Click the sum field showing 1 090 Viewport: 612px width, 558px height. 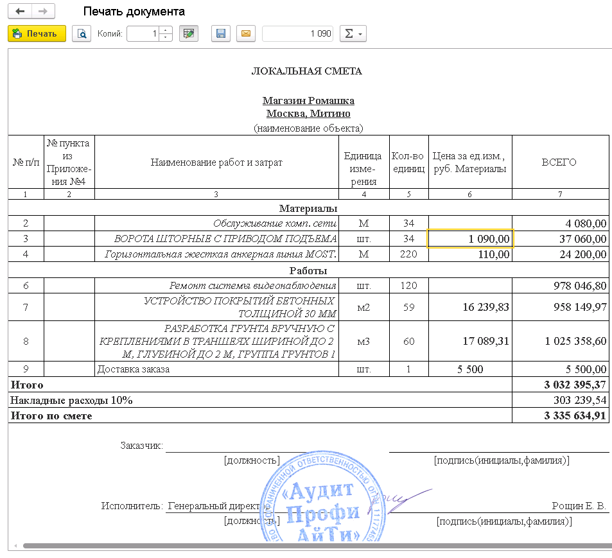coord(298,33)
